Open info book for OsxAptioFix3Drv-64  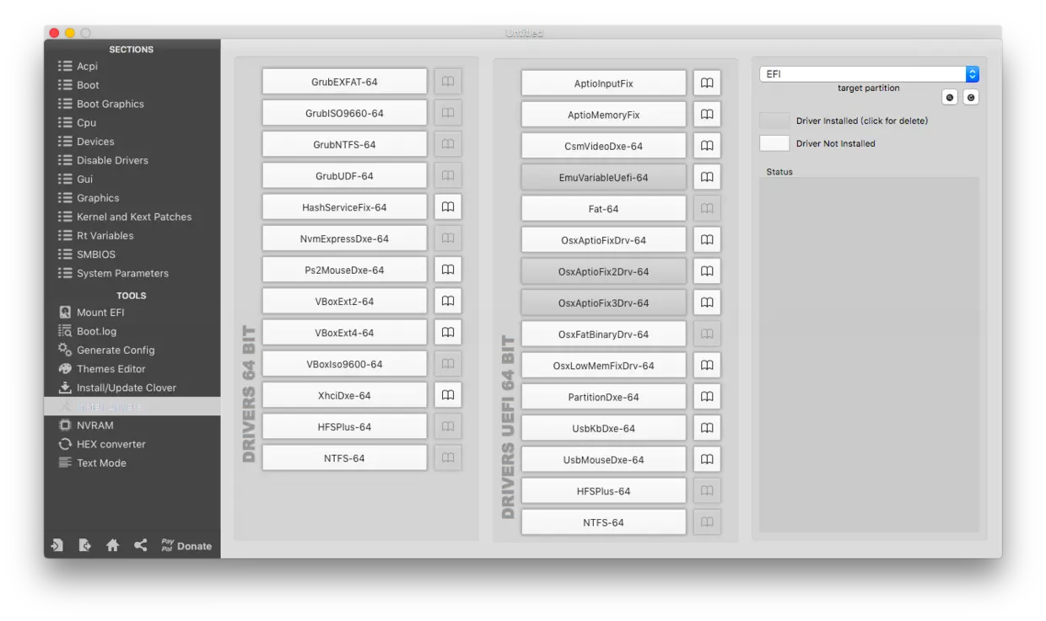click(x=707, y=302)
